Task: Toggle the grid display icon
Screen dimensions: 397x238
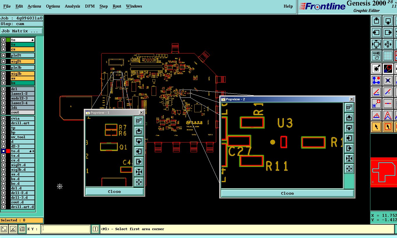Action: tap(388, 56)
